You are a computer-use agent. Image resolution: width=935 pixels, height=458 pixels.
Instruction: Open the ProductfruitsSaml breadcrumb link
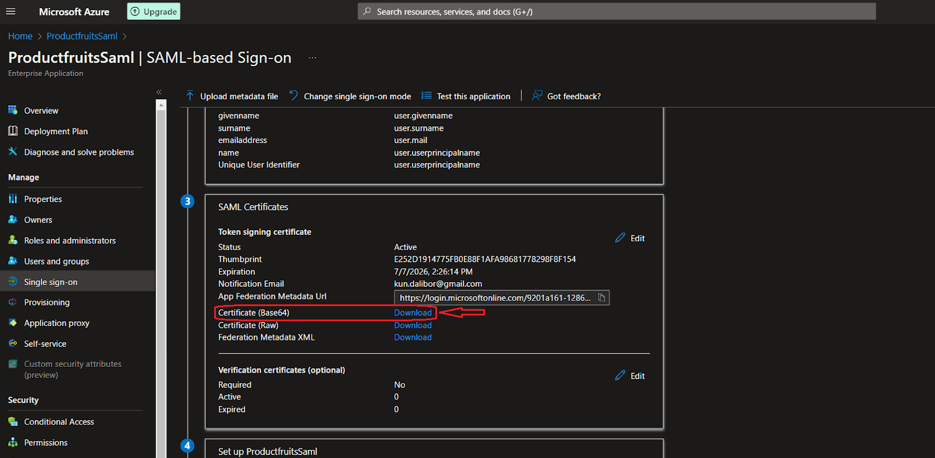coord(82,36)
